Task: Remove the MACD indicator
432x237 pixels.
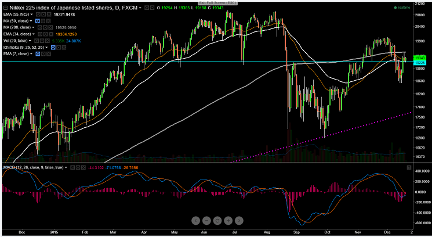Action: (x=84, y=167)
